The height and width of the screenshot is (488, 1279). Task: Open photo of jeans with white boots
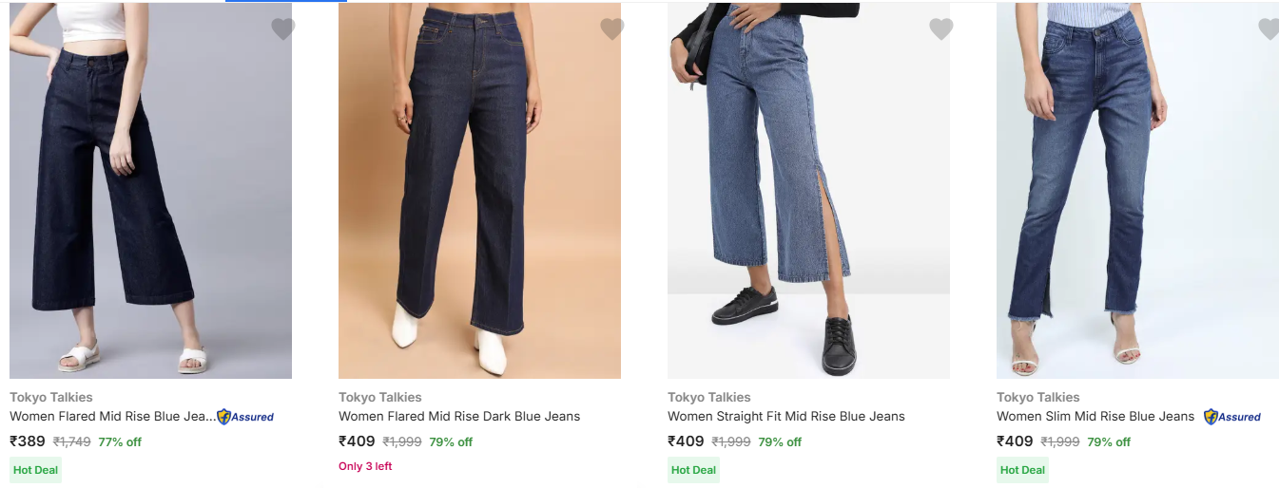pyautogui.click(x=479, y=190)
